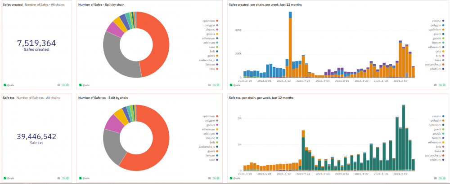Toggle avalanche_c series in Number of Safes donut legend
The image size is (450, 184).
(x=210, y=60)
